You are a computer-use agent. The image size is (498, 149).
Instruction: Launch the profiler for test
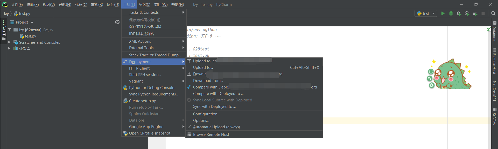pos(467,13)
